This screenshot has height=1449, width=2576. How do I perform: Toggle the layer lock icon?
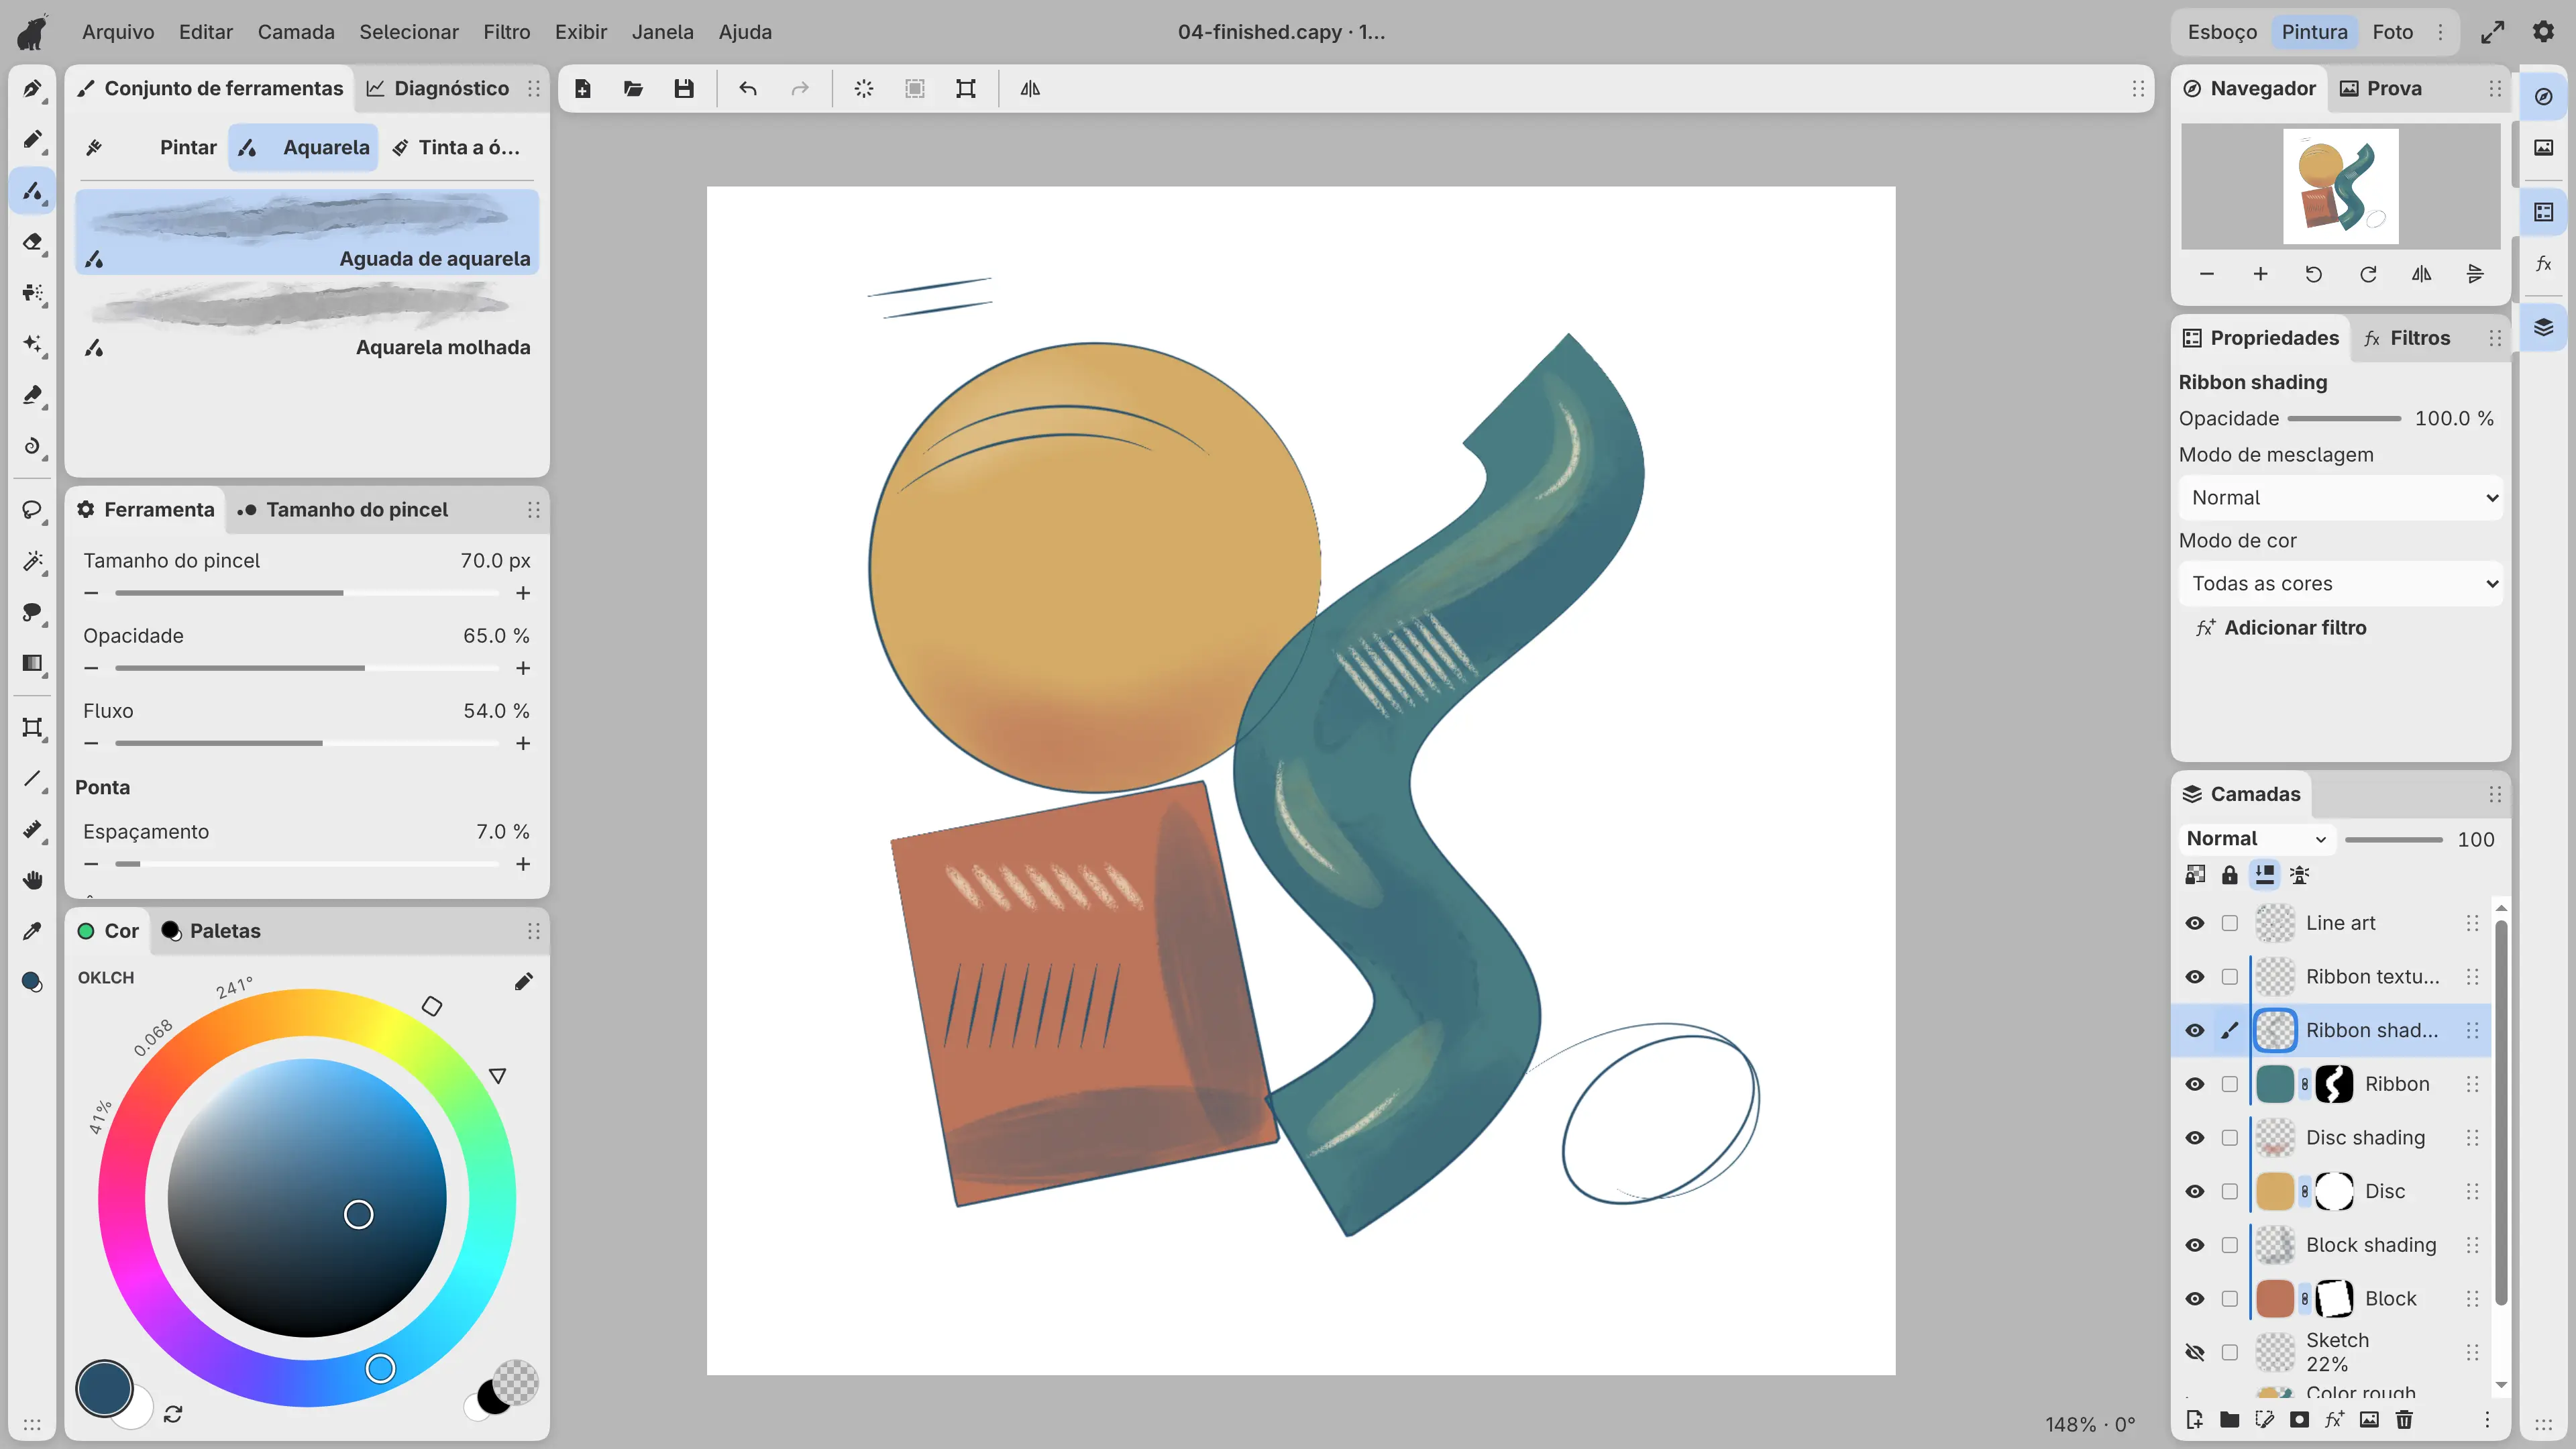pos(2230,875)
